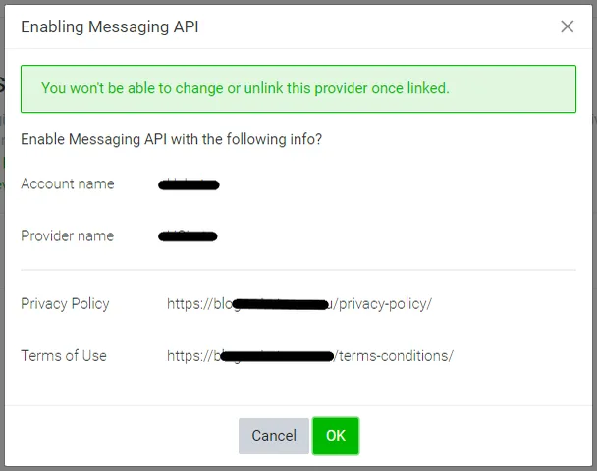Select the 'Privacy Policy' label

tap(65, 304)
